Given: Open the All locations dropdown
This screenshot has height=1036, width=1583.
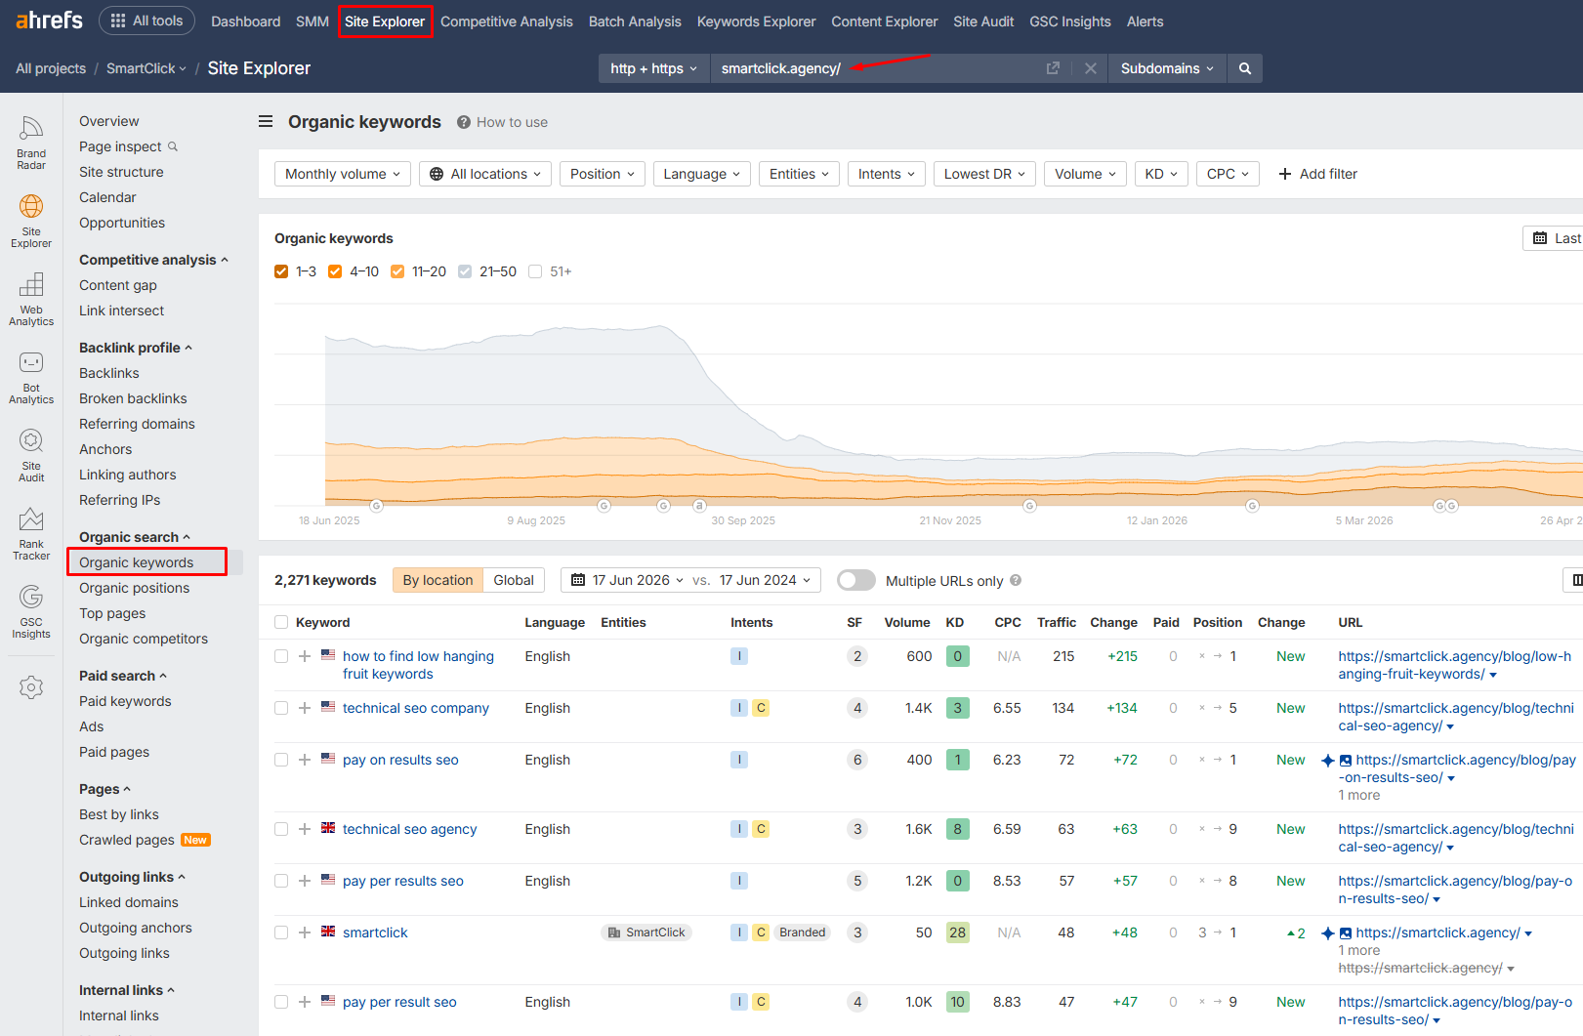Looking at the screenshot, I should point(485,174).
